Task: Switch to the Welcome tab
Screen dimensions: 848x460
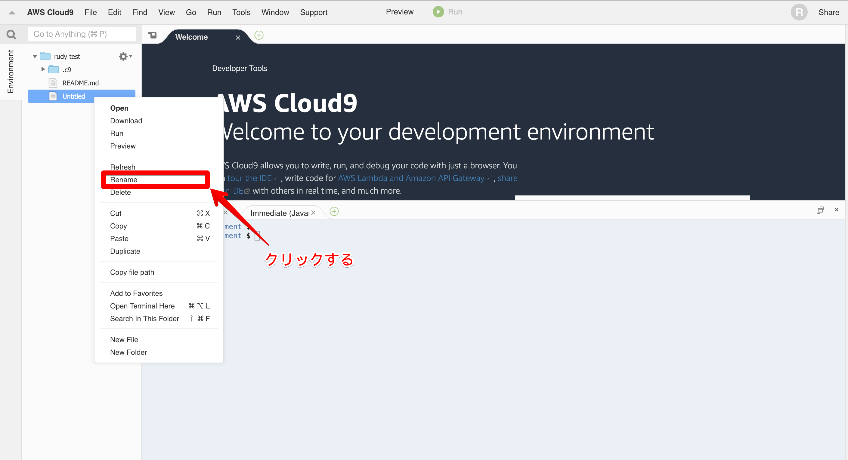Action: (x=192, y=37)
